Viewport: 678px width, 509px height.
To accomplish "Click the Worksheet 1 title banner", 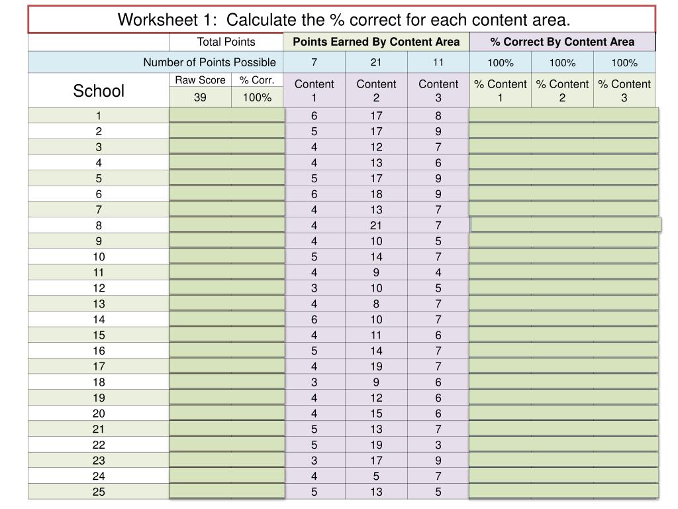I will (x=342, y=20).
